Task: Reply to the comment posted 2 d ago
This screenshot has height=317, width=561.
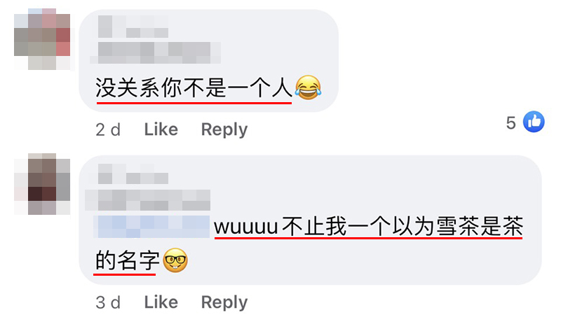Action: 224,129
